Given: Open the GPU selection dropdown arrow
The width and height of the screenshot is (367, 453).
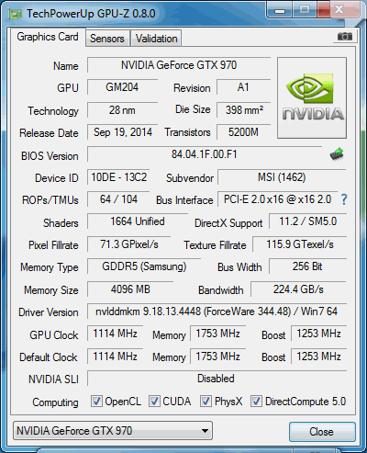Looking at the screenshot, I should point(205,431).
